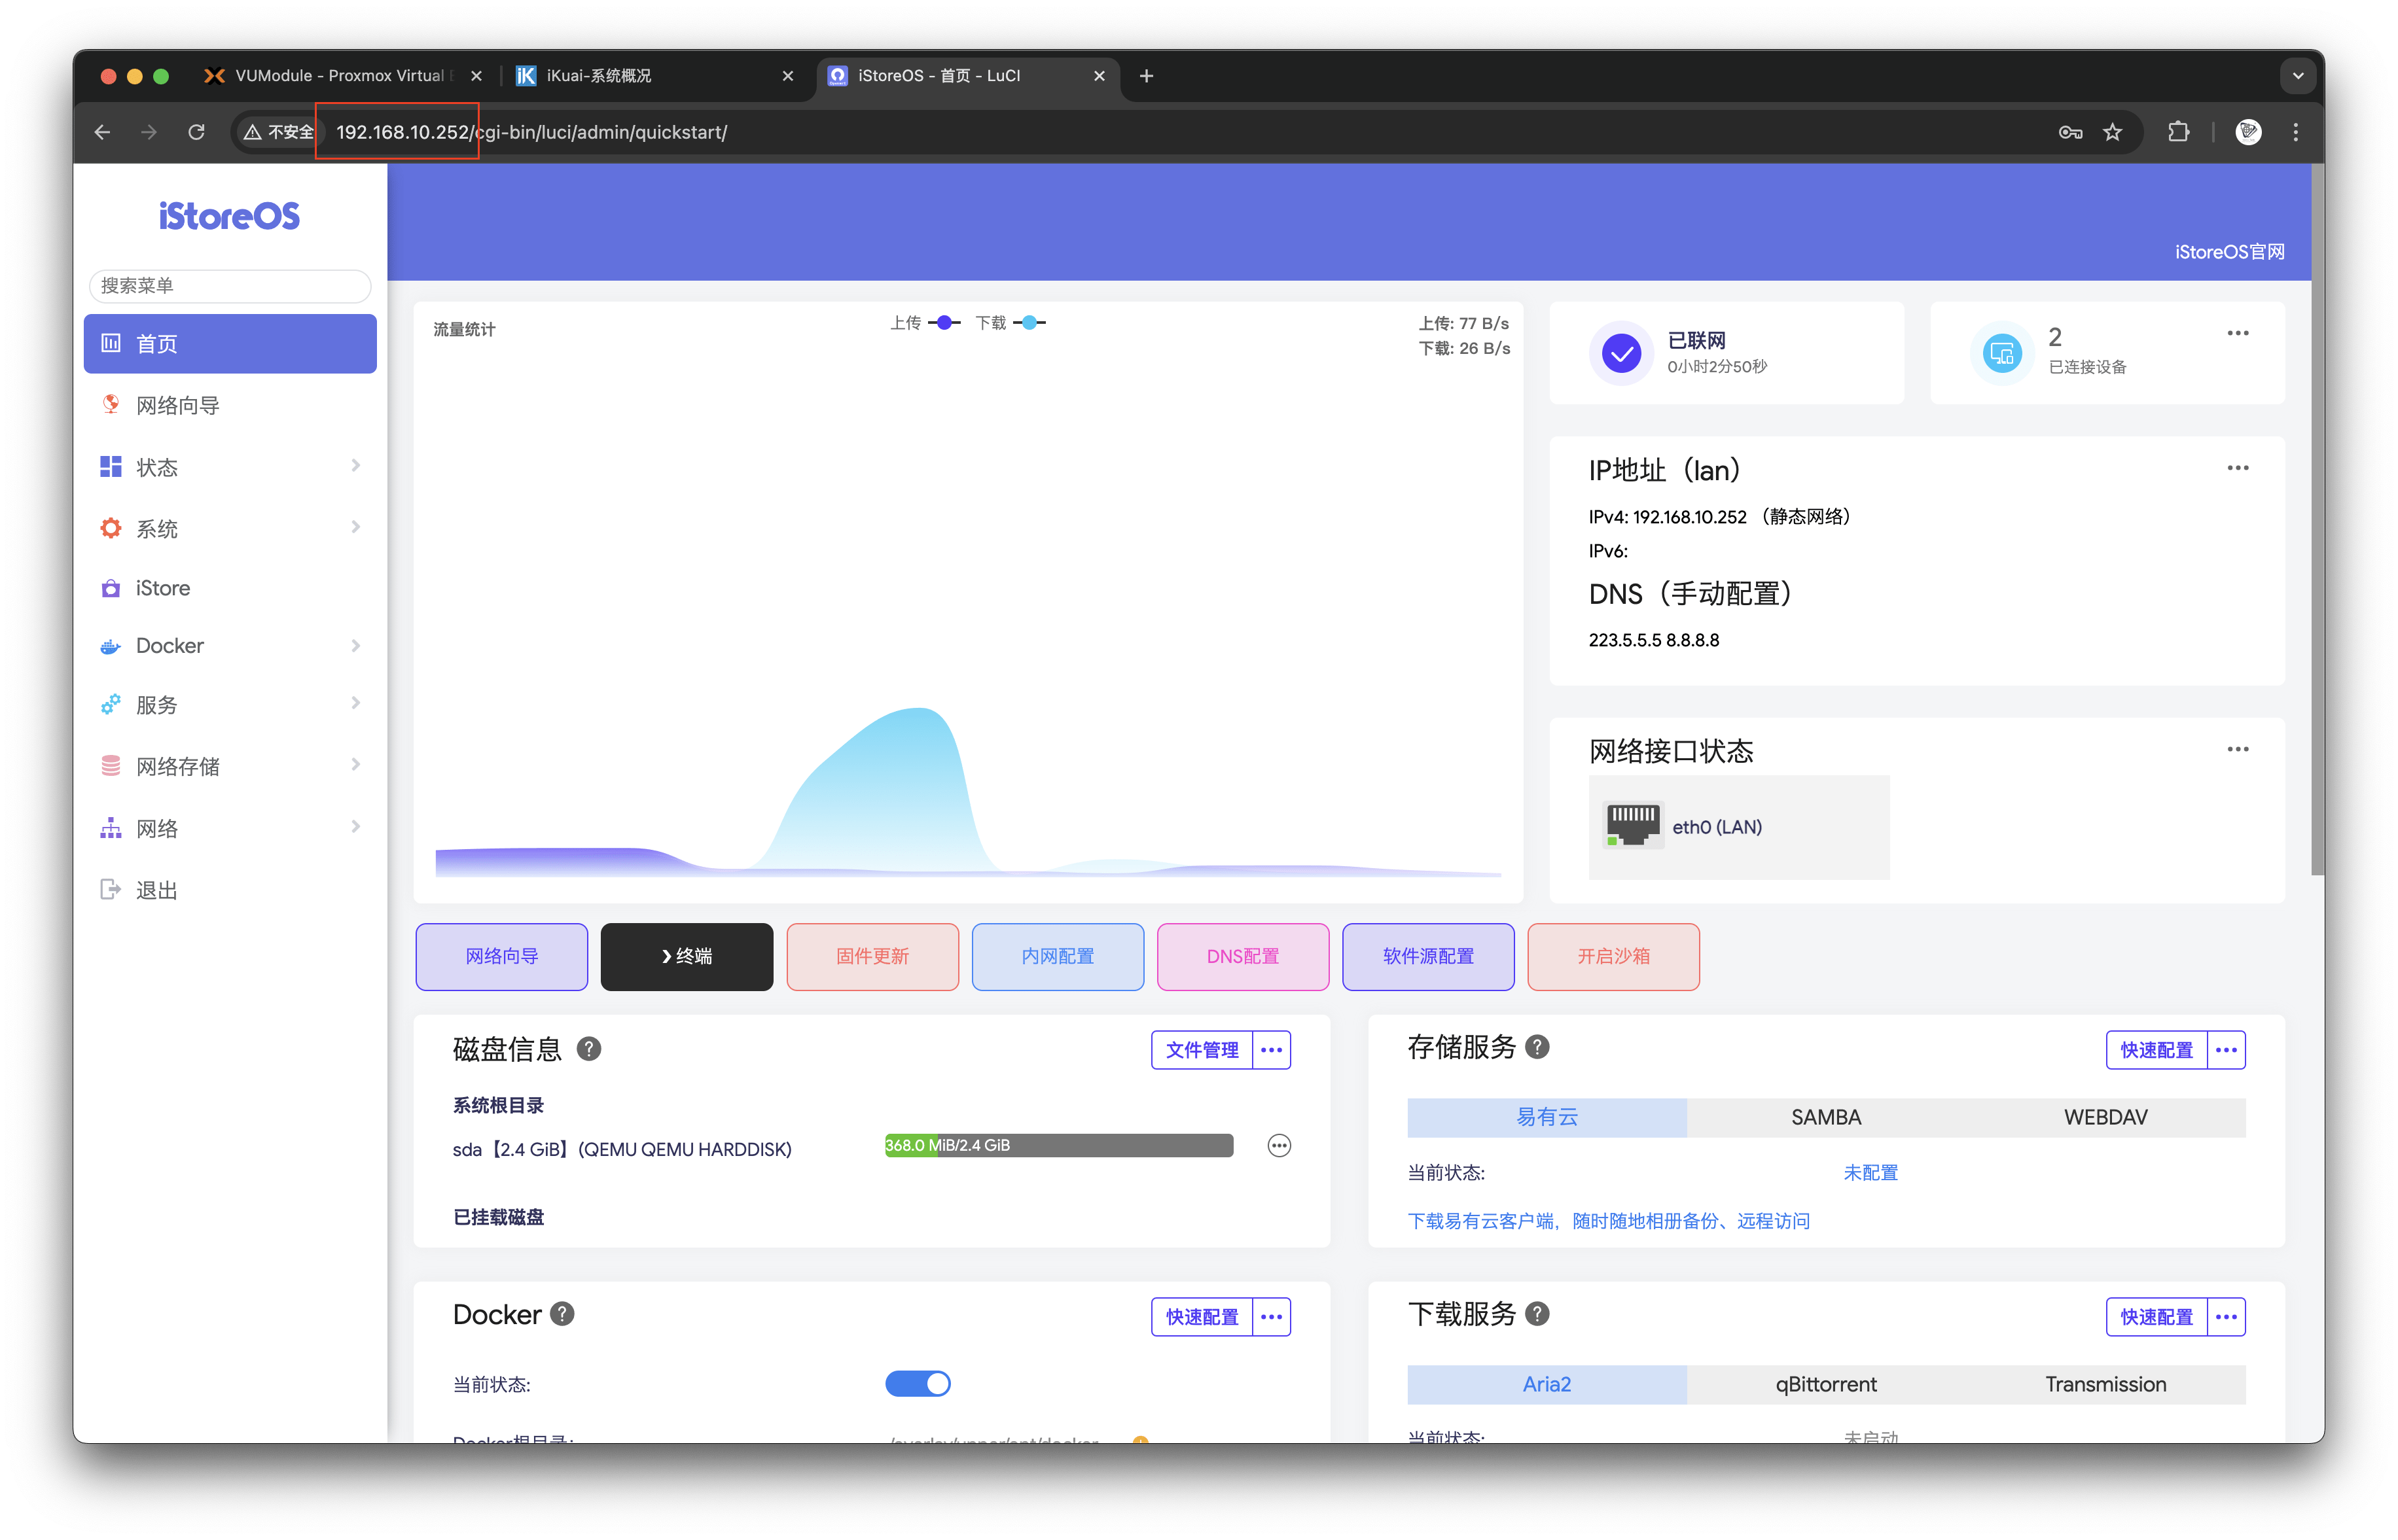Click the eth0 LAN port icon

[x=1633, y=826]
